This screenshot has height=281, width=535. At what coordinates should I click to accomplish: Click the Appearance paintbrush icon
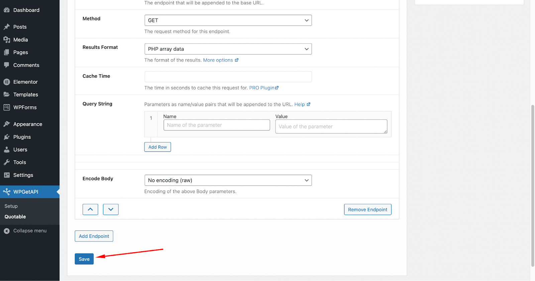pos(7,124)
